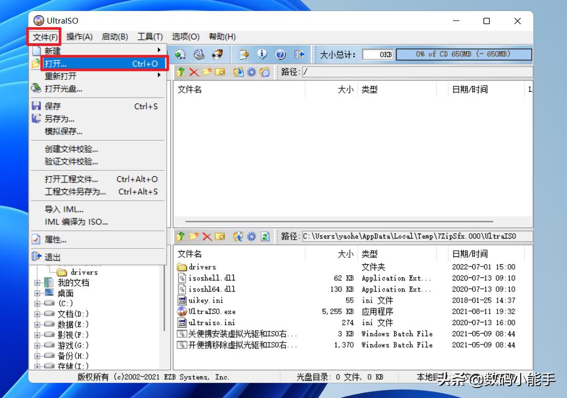567x398 pixels.
Task: Select UltraISO.exe in the file list
Action: tap(213, 311)
